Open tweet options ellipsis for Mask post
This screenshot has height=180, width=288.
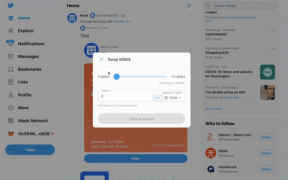(189, 15)
